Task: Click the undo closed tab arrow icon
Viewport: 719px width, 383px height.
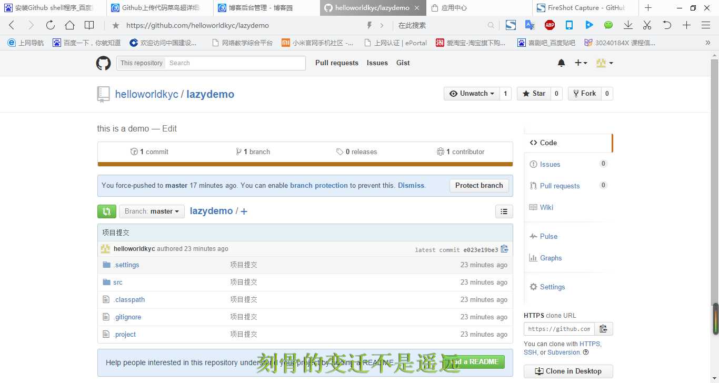Action: pyautogui.click(x=667, y=25)
